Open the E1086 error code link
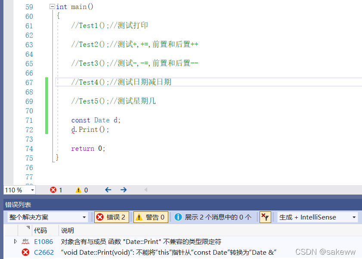This screenshot has width=362, height=259. click(43, 241)
